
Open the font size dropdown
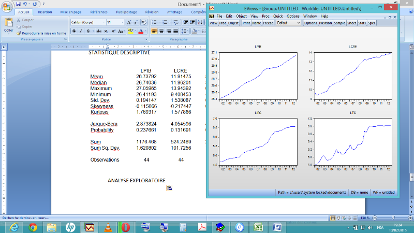[122, 22]
